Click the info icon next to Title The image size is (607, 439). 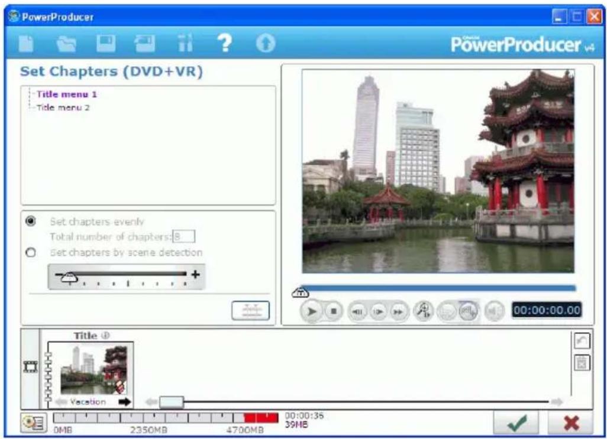(105, 336)
